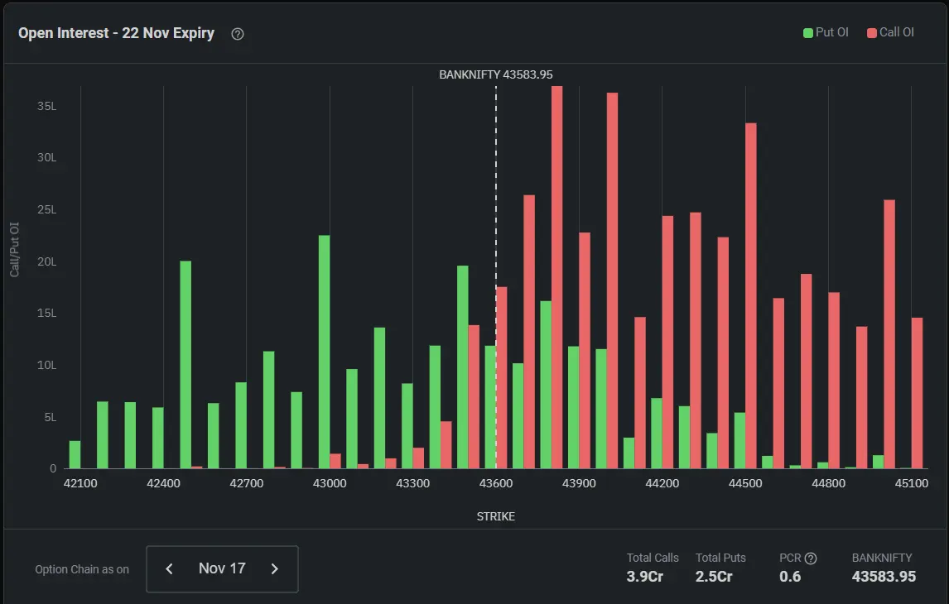Open the Open Interest help icon
Image resolution: width=949 pixels, height=604 pixels.
coord(237,34)
